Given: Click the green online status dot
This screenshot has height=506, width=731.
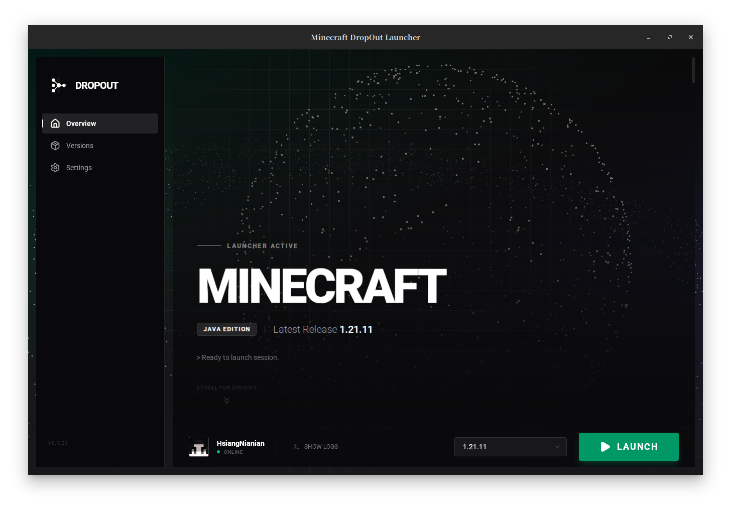Looking at the screenshot, I should click(218, 452).
